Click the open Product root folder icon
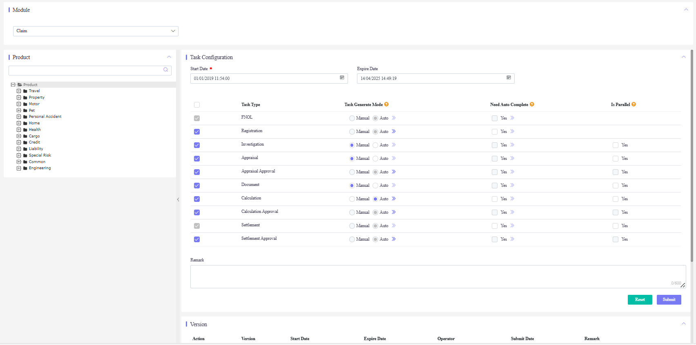This screenshot has height=345, width=696. pyautogui.click(x=20, y=85)
